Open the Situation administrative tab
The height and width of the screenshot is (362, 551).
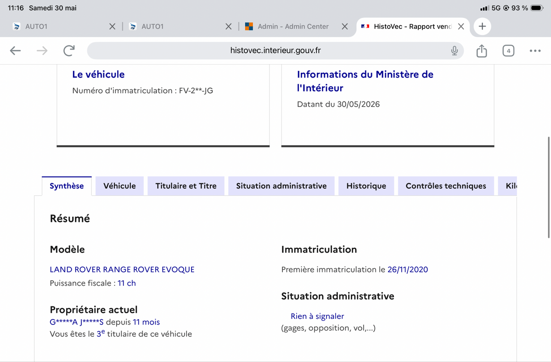pyautogui.click(x=281, y=186)
